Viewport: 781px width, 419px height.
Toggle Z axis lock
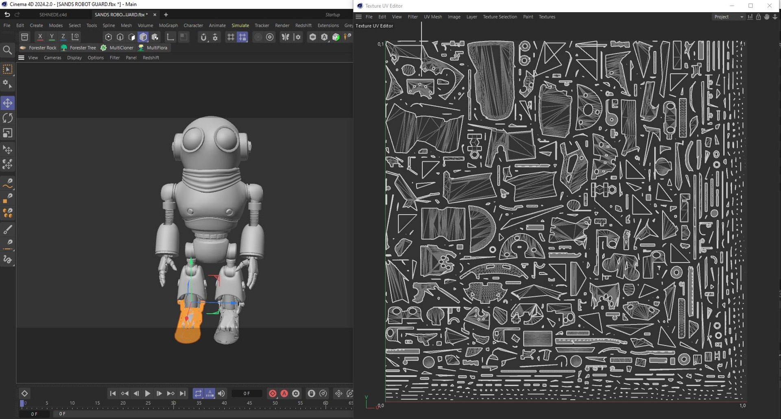point(63,37)
